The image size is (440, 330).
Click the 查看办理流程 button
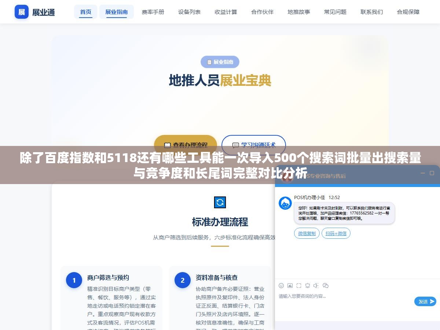[x=186, y=144]
